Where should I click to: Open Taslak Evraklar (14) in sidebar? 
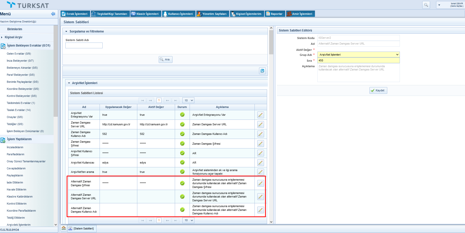(x=19, y=110)
